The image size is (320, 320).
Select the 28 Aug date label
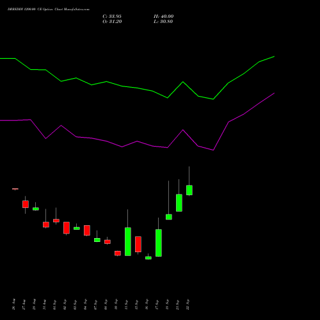(x=35, y=305)
